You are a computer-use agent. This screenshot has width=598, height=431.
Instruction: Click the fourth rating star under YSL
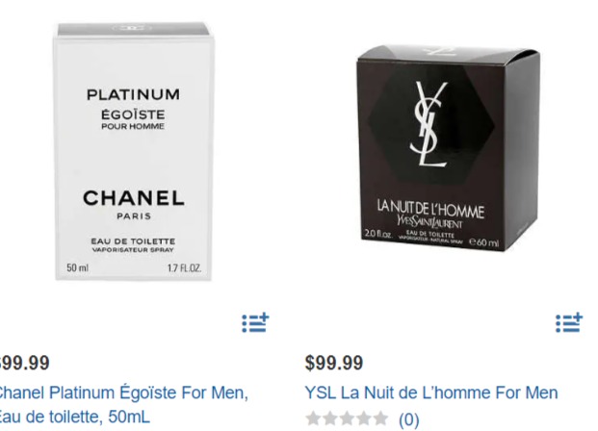click(364, 418)
